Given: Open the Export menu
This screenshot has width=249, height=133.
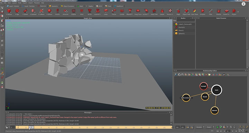Looking at the screenshot, I should point(25,3).
